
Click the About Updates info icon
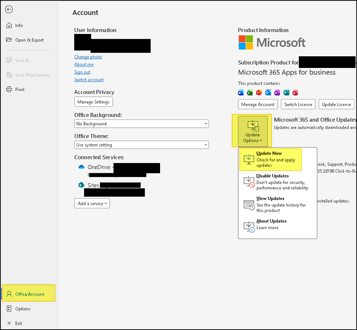(x=249, y=227)
